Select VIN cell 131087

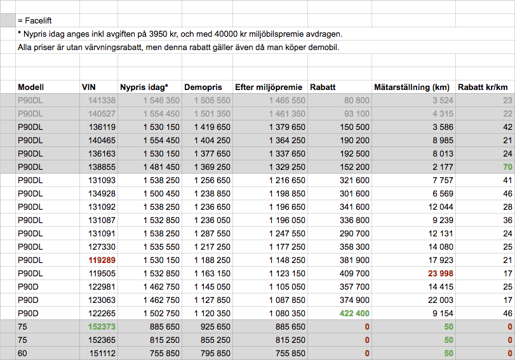(x=98, y=220)
